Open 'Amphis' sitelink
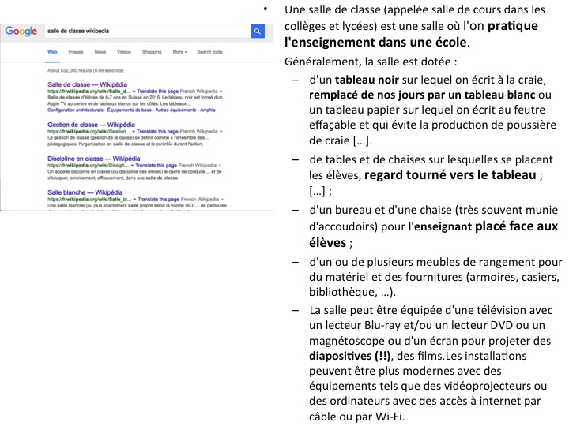This screenshot has width=569, height=426. click(208, 110)
